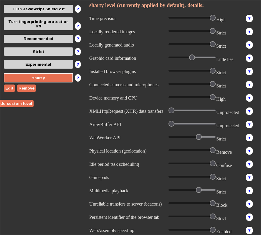The width and height of the screenshot is (261, 235).
Task: Click the XMLHttpRequest data transfers slider handle
Action: (x=171, y=110)
